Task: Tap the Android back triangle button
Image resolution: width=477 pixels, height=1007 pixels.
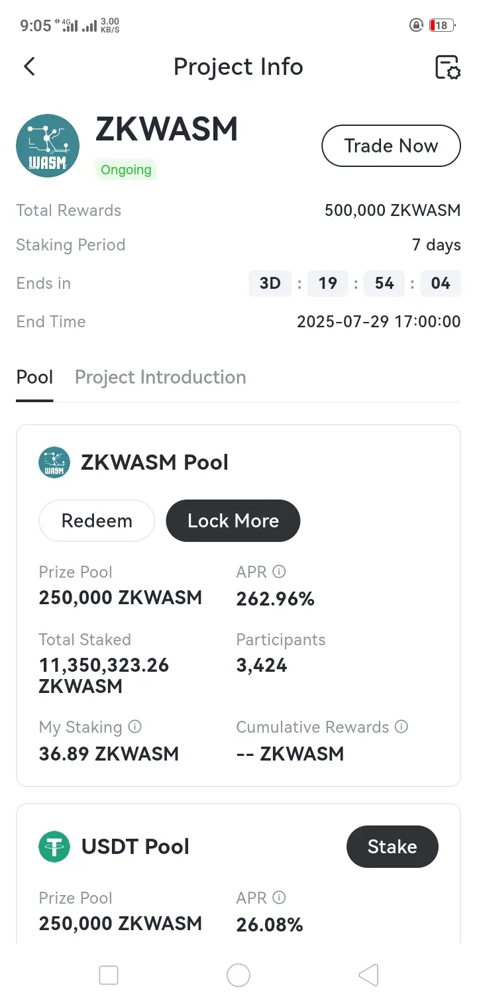Action: pos(368,975)
